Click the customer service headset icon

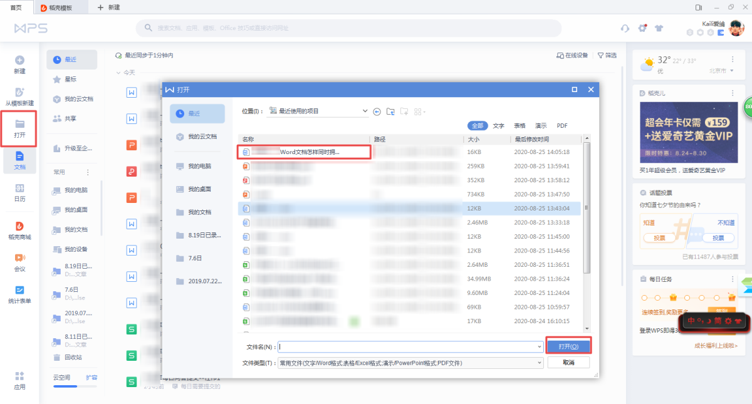click(x=625, y=28)
